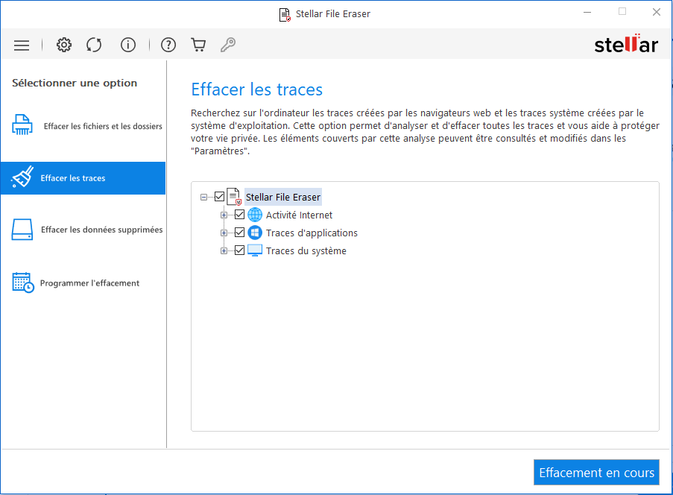Select the Traces d'applications tree label
Screen dimensions: 673x495
(x=312, y=233)
